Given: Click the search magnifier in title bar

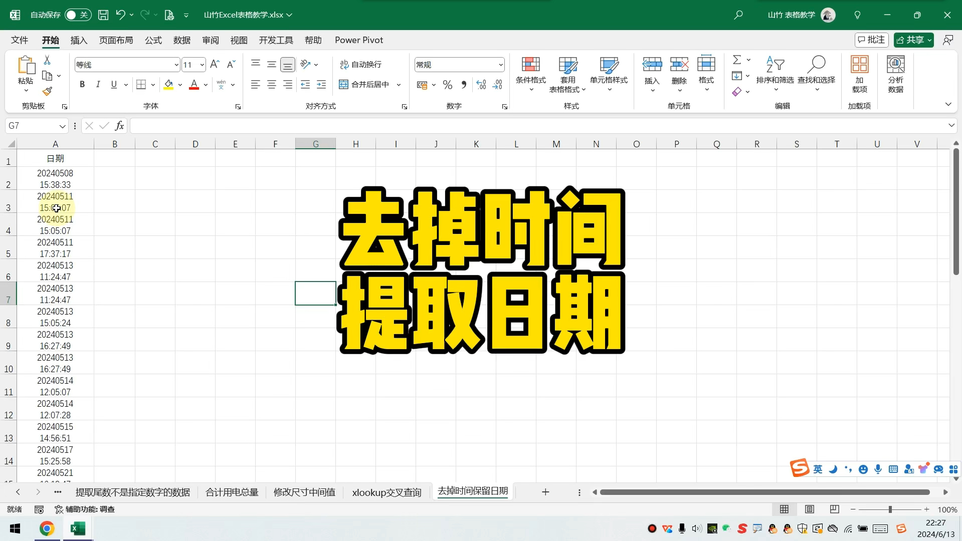Looking at the screenshot, I should click(738, 15).
